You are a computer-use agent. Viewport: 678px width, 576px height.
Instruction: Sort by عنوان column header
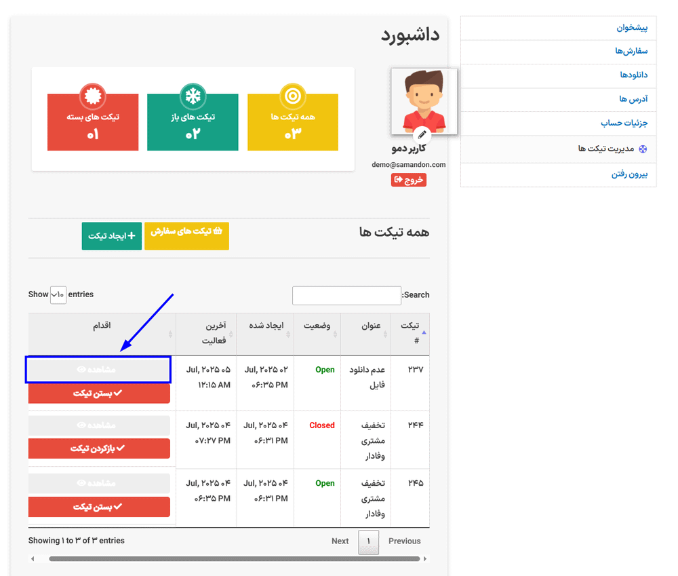366,333
